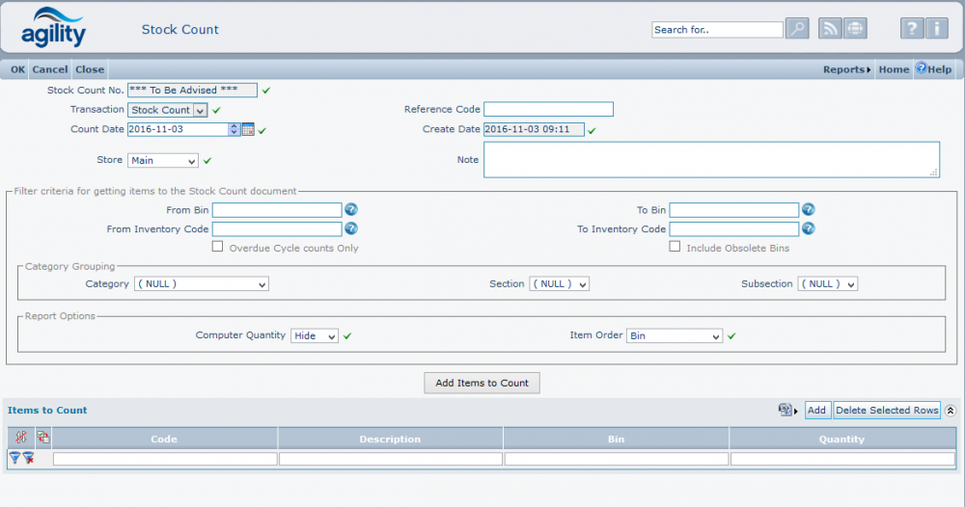965x507 pixels.
Task: Click the clear filter icon in grid
Action: pyautogui.click(x=29, y=459)
